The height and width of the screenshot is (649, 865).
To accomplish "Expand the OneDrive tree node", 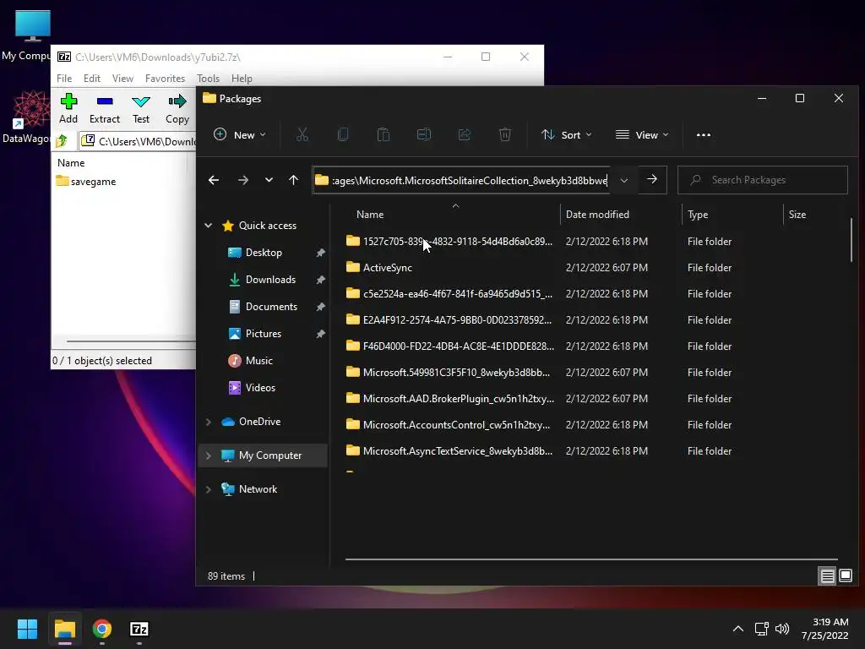I will [x=209, y=422].
